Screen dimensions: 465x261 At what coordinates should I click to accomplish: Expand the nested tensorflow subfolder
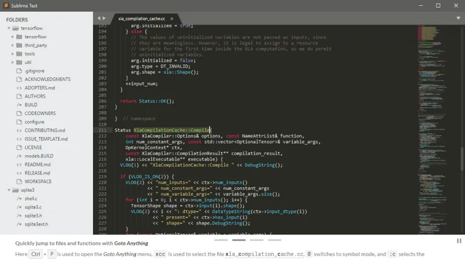[12, 37]
